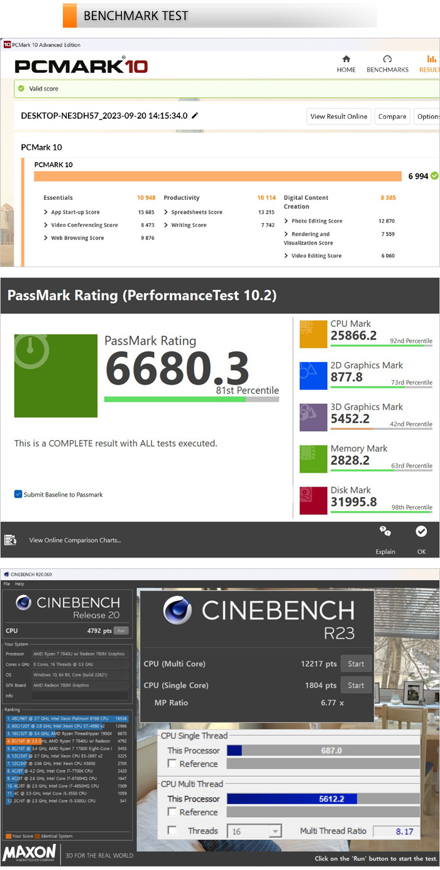Click the orange CPU Mark icon
Image resolution: width=440 pixels, height=870 pixels.
313,334
